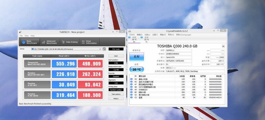Toggle the Prewrite Disabled option
Screen dimensions: 265x120
pos(116,76)
